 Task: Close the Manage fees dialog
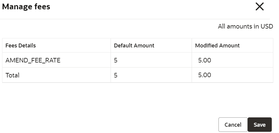click(259, 7)
